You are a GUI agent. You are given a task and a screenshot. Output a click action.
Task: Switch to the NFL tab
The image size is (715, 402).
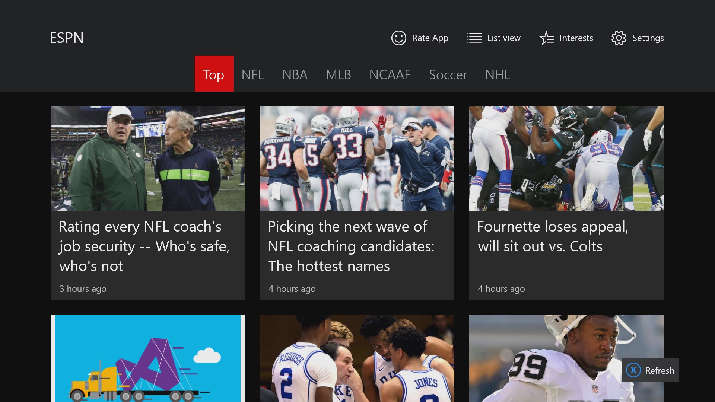pyautogui.click(x=252, y=74)
